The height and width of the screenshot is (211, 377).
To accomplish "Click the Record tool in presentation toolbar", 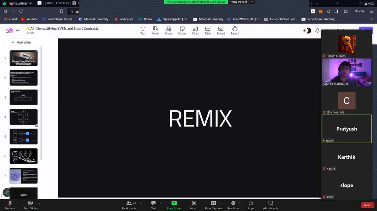I will pos(235,30).
